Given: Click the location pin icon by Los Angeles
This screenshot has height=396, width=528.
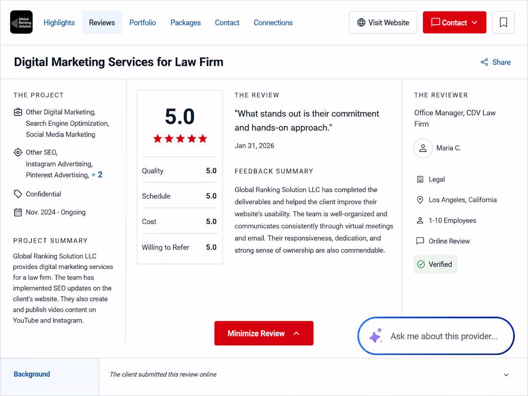Looking at the screenshot, I should (420, 200).
